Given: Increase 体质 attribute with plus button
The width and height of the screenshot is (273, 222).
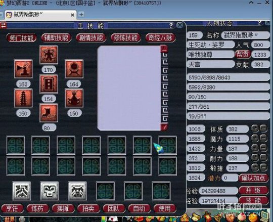Looking at the screenshot, I should point(255,128).
